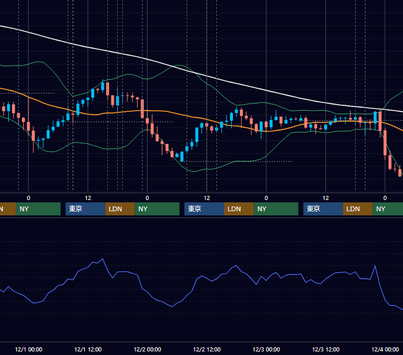Viewport: 403px width, 355px height.
Task: Select the NY session block spanning 12/3 00:00
Action: [x=276, y=209]
